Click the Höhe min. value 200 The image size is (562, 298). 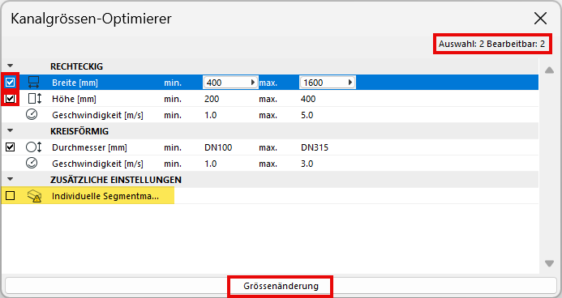click(x=212, y=99)
